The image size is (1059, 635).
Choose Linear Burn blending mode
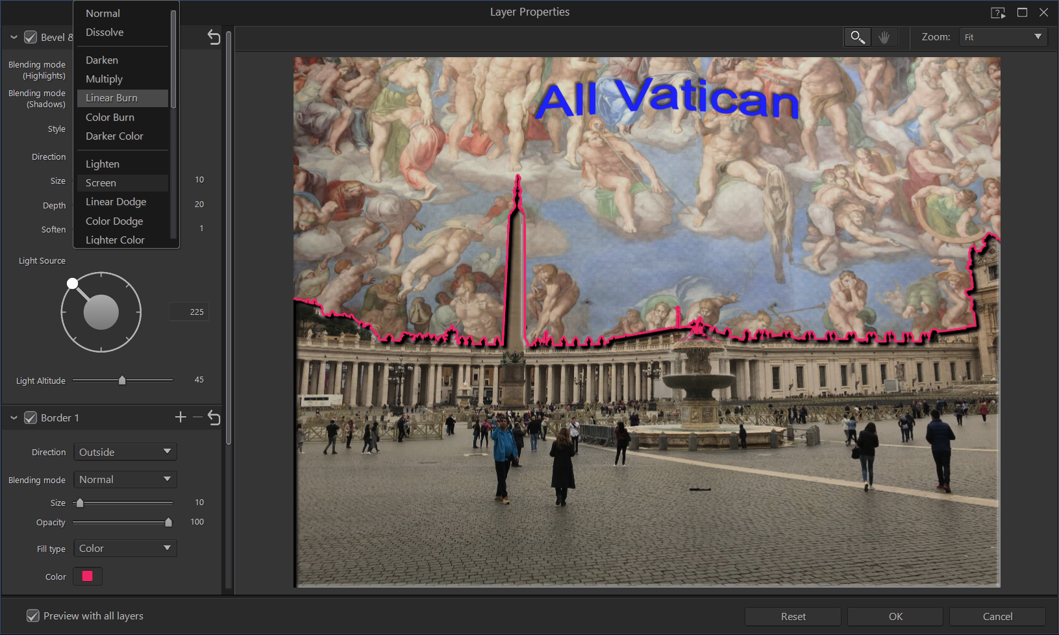click(123, 98)
